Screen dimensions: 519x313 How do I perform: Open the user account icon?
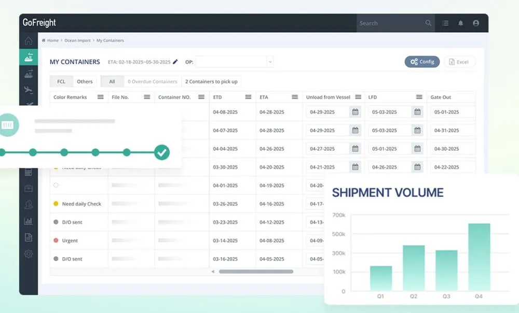pyautogui.click(x=476, y=23)
